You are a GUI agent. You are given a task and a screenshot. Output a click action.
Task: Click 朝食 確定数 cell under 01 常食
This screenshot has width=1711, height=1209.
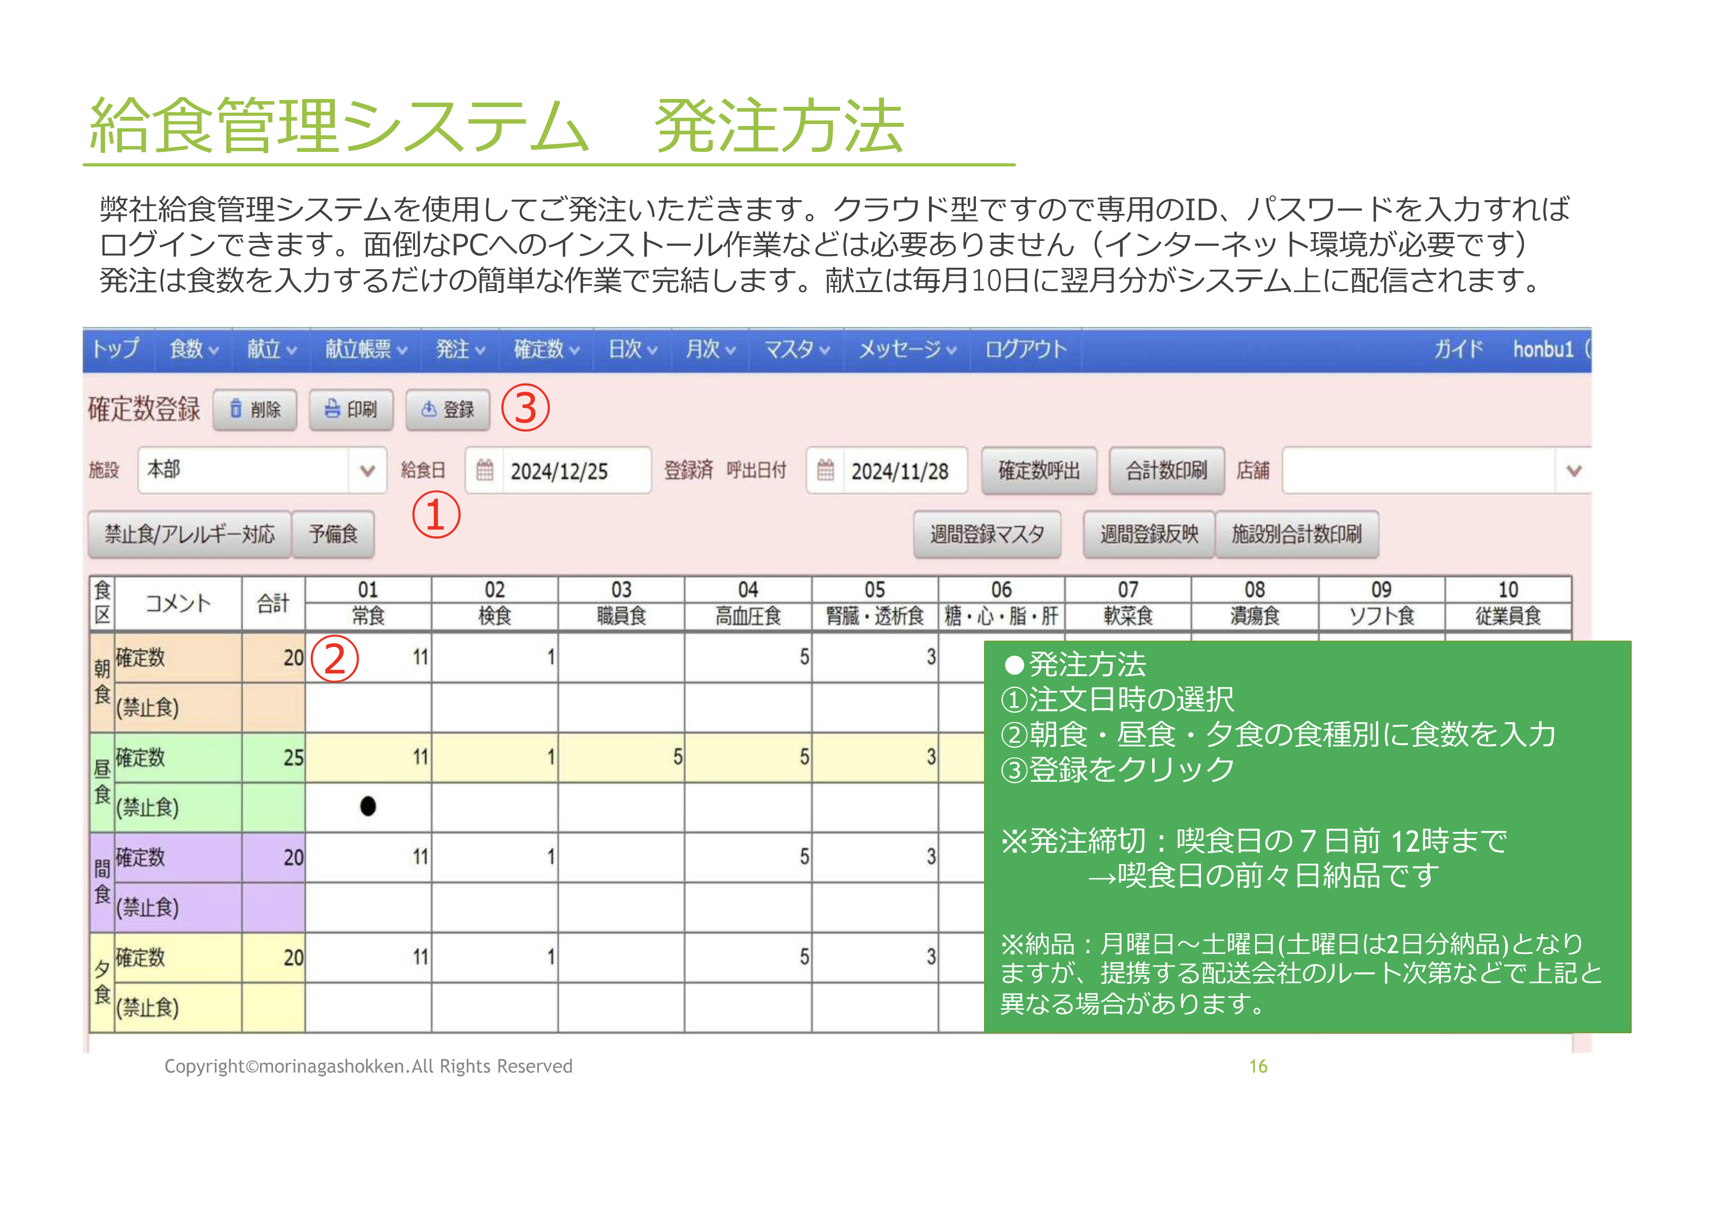[368, 657]
